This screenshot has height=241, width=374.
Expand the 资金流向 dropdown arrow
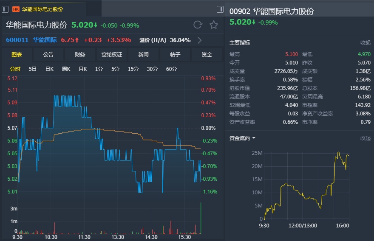pyautogui.click(x=254, y=138)
